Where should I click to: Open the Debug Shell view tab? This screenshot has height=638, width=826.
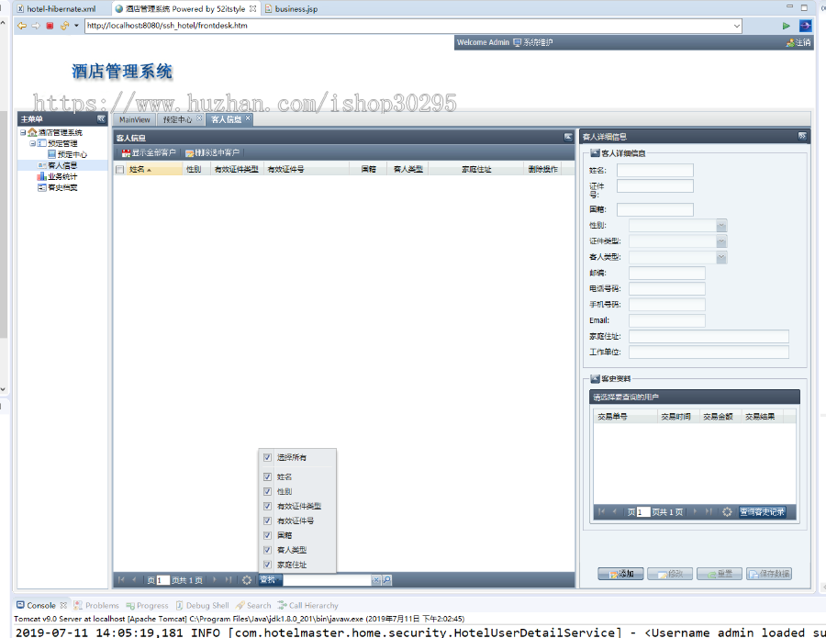point(202,605)
